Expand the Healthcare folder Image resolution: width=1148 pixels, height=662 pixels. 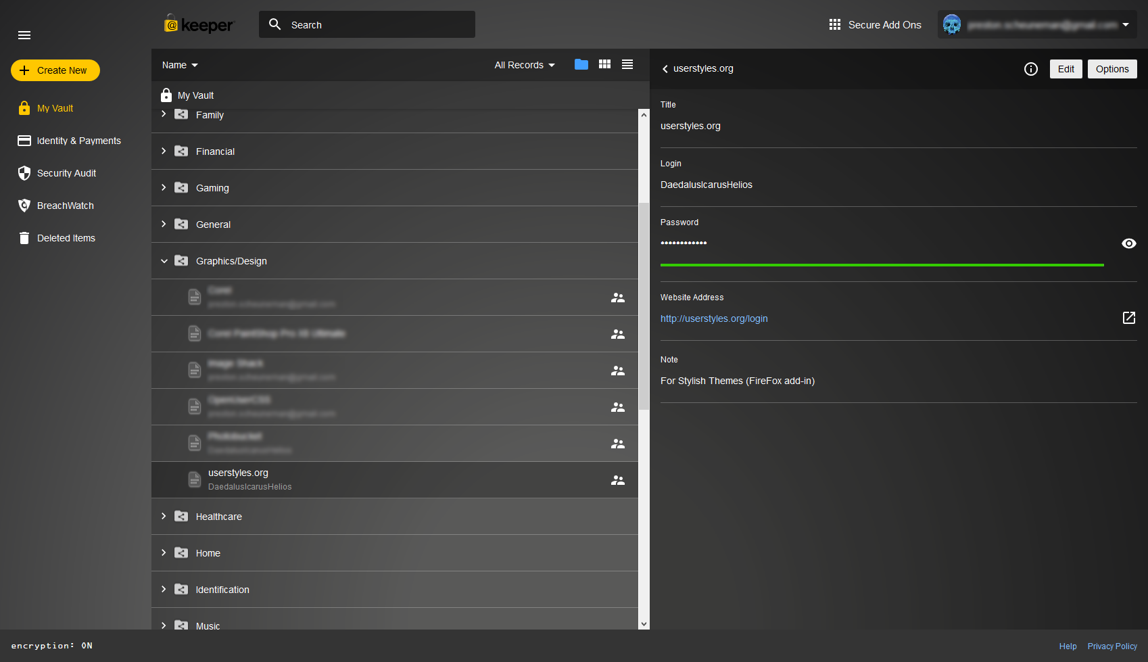(x=164, y=517)
